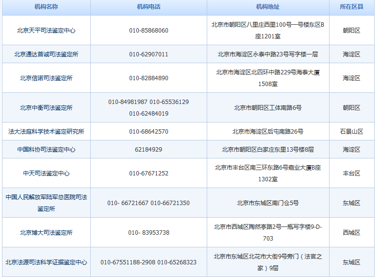
Task: Click the 机构电话 column header
Action: click(x=149, y=7)
